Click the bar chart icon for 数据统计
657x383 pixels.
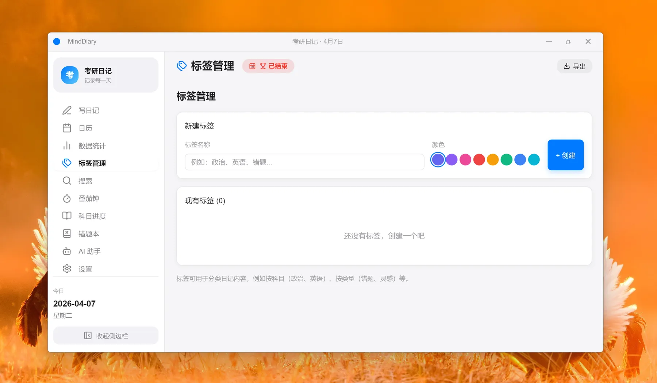(x=67, y=146)
